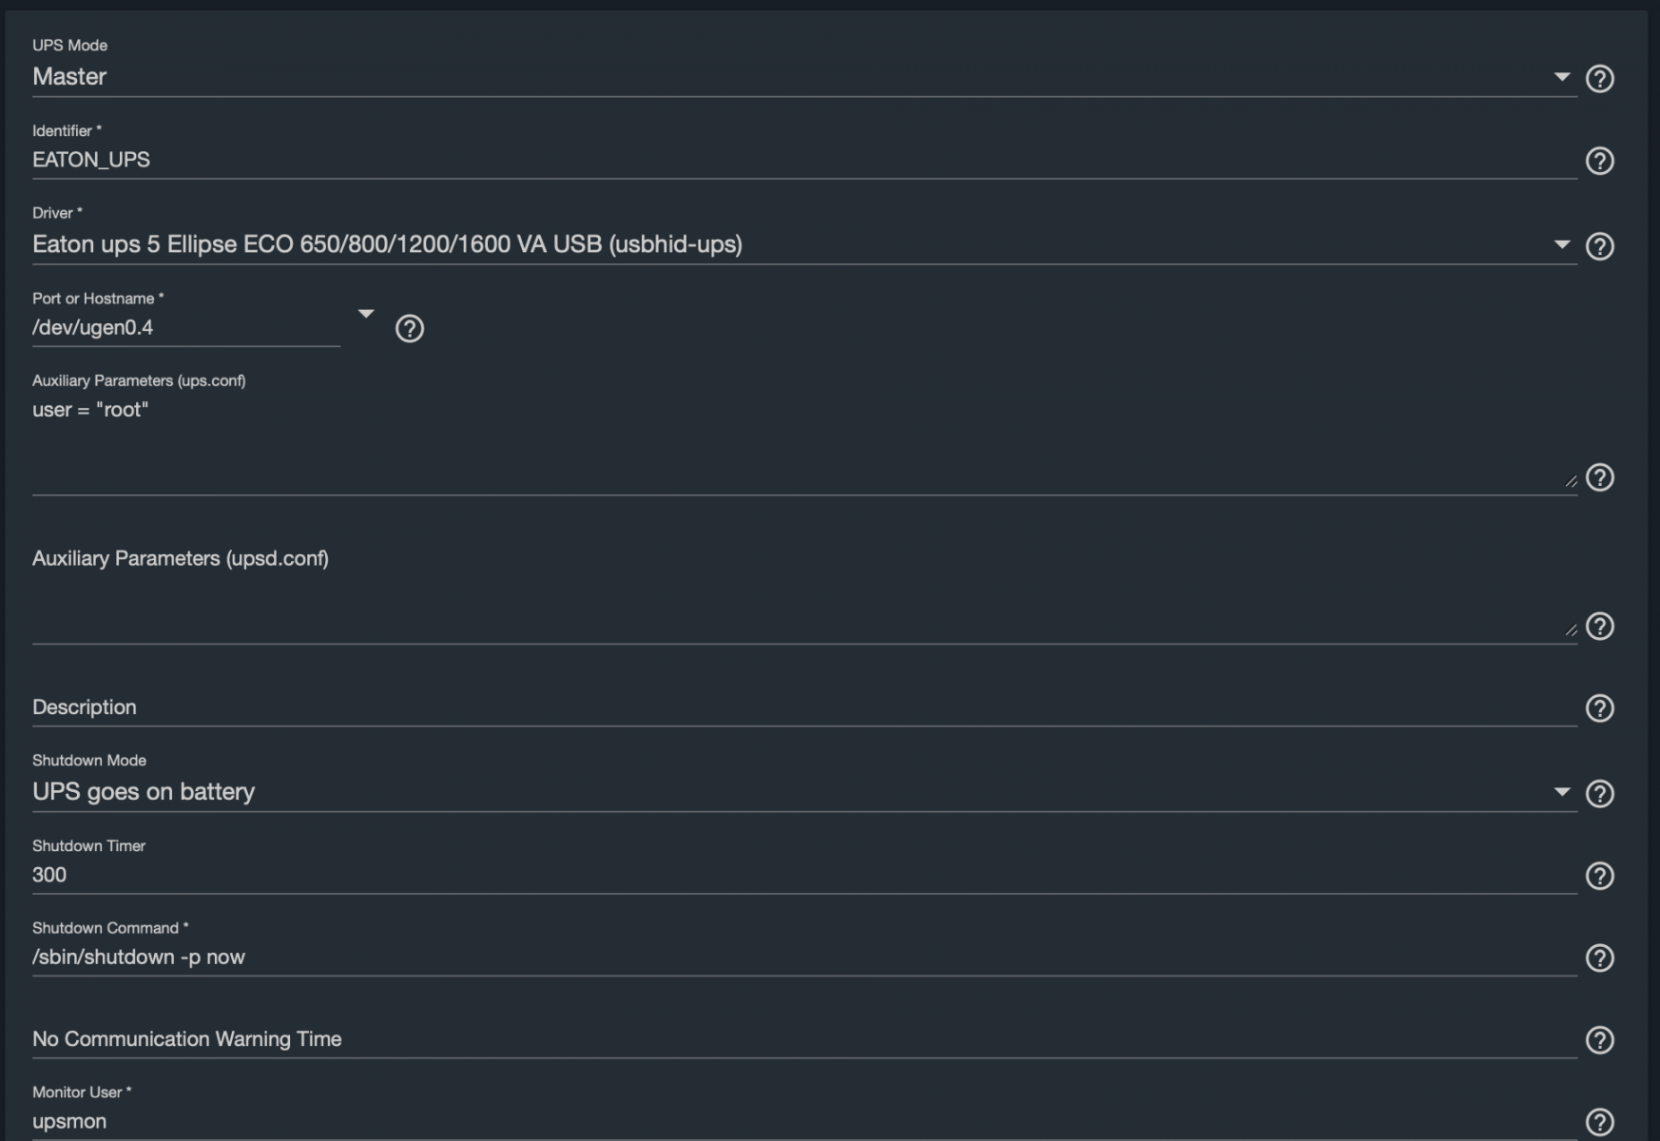This screenshot has height=1141, width=1660.
Task: Open help for ups.conf Auxiliary Parameters
Action: click(1600, 477)
